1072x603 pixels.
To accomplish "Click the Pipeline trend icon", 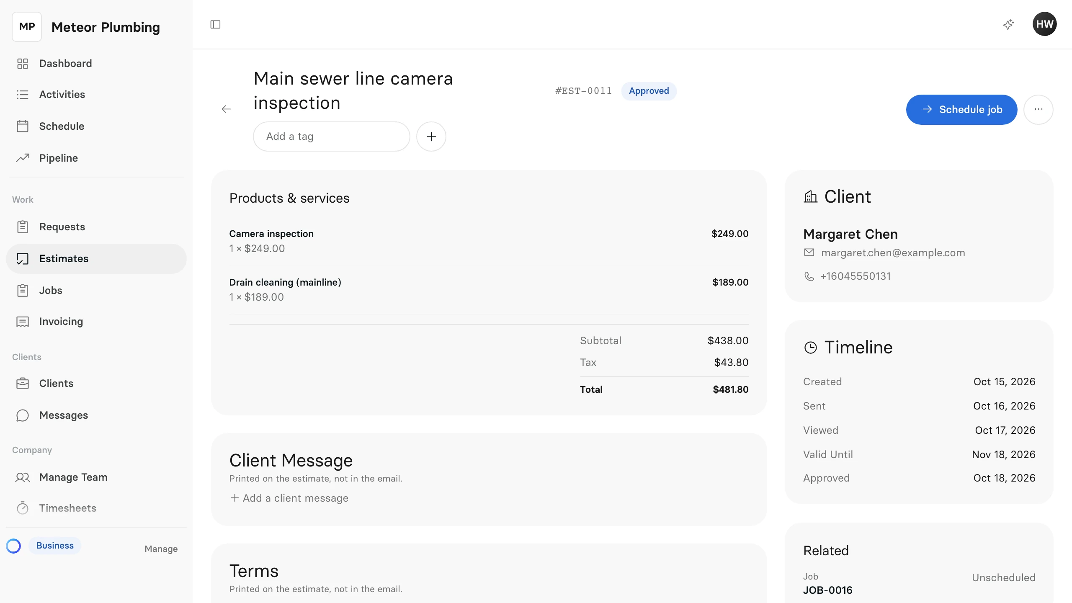I will (23, 158).
